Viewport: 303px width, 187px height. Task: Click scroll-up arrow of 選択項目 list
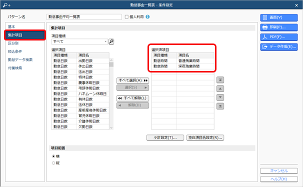pyautogui.click(x=111, y=60)
